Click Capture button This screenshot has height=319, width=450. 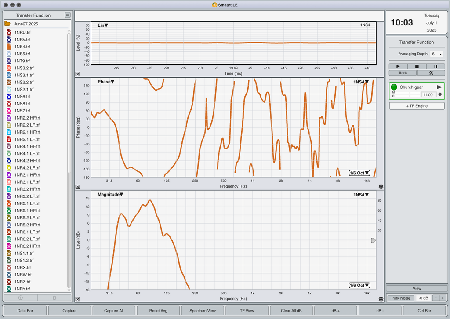point(69,310)
